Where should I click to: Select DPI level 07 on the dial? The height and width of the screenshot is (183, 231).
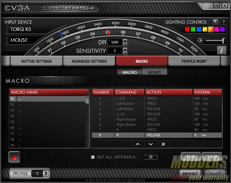(x=138, y=34)
